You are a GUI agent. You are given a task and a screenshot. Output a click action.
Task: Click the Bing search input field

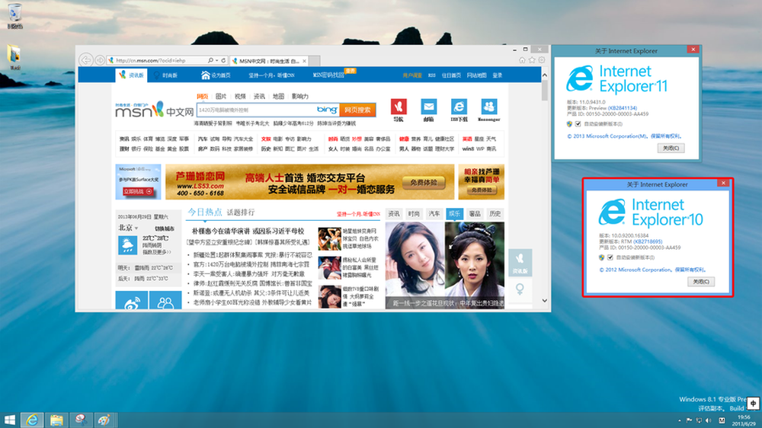pos(255,110)
